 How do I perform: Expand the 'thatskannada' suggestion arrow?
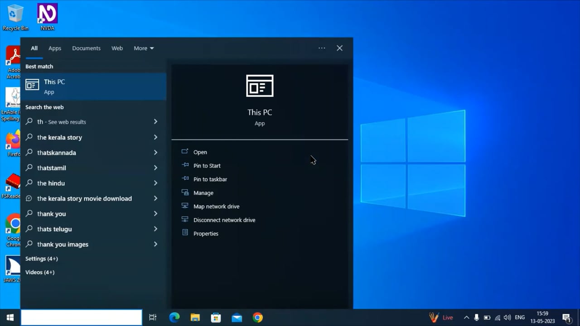pos(155,153)
